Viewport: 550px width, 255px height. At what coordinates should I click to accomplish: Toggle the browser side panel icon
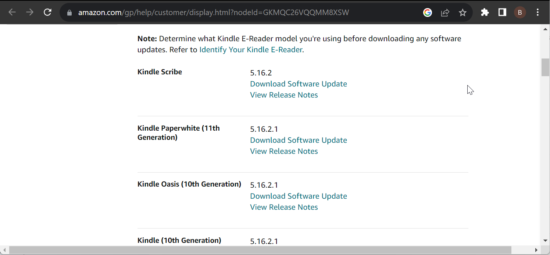coord(502,13)
